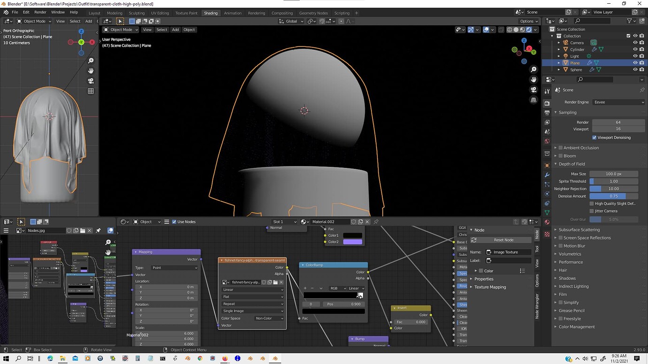Click the Color1 black color swatch
The height and width of the screenshot is (364, 648).
(353, 235)
